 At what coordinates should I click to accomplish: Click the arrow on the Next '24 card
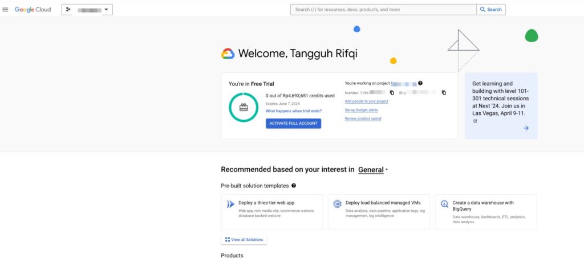click(x=526, y=128)
